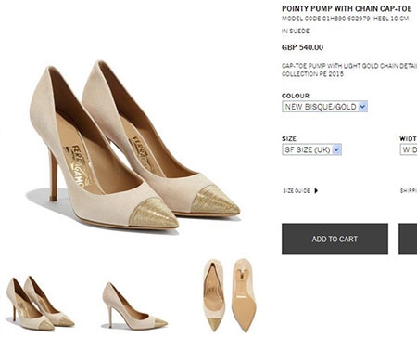Select the single side-view pump thumbnail

(134, 305)
